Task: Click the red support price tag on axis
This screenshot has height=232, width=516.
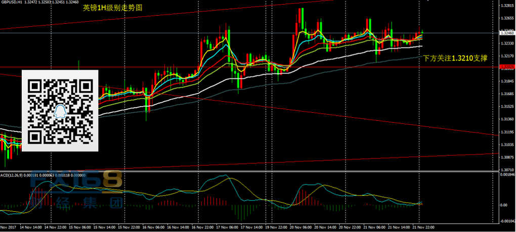Action: [506, 67]
